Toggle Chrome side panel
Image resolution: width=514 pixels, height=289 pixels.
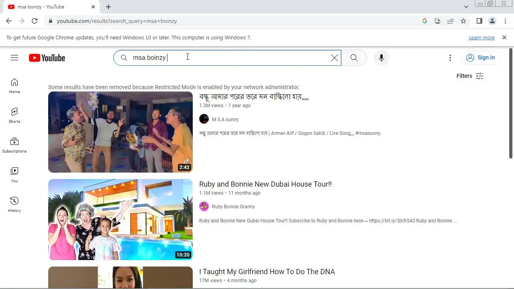pos(479,21)
